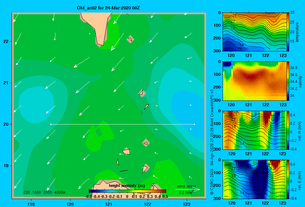Screen dimensions: 305x207
Task: Click the eastern endpoint of the transect line
Action: (195, 124)
